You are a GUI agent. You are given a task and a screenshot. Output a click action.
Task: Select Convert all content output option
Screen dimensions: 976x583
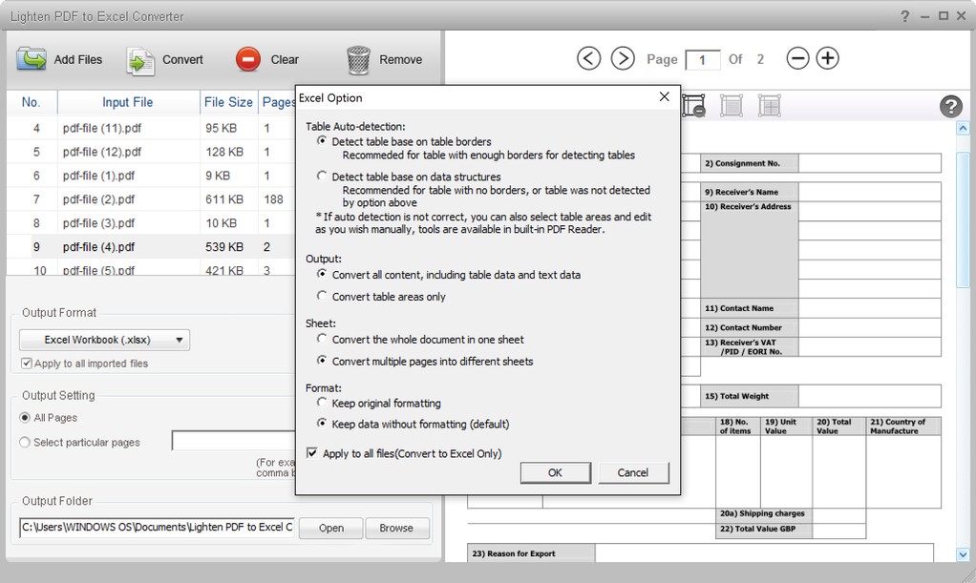tap(322, 275)
